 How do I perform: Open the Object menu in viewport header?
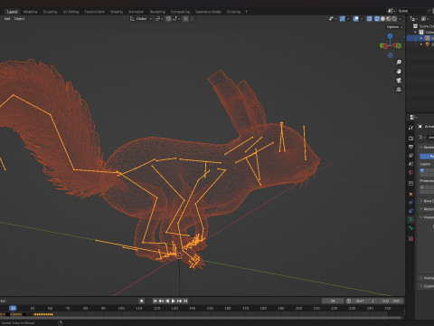tap(20, 19)
